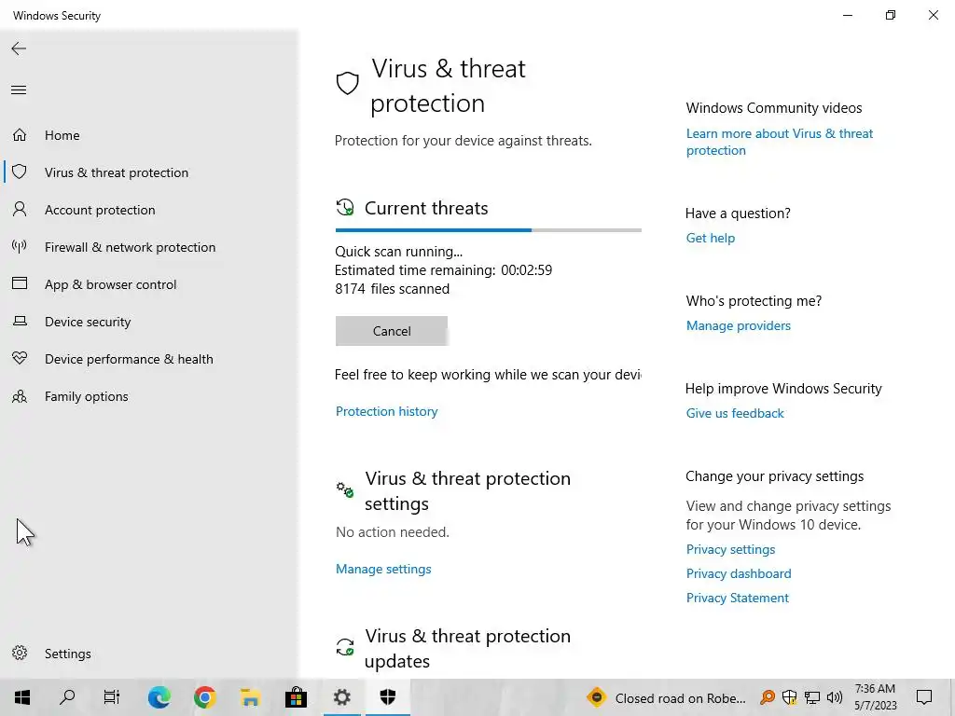Viewport: 955px width, 716px height.
Task: Click the heart icon for Device performance
Action: tap(20, 358)
